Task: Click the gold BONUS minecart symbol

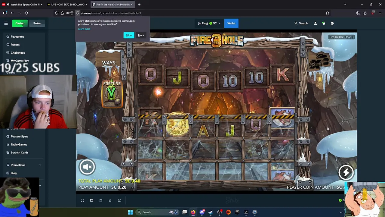Action: coord(177,125)
